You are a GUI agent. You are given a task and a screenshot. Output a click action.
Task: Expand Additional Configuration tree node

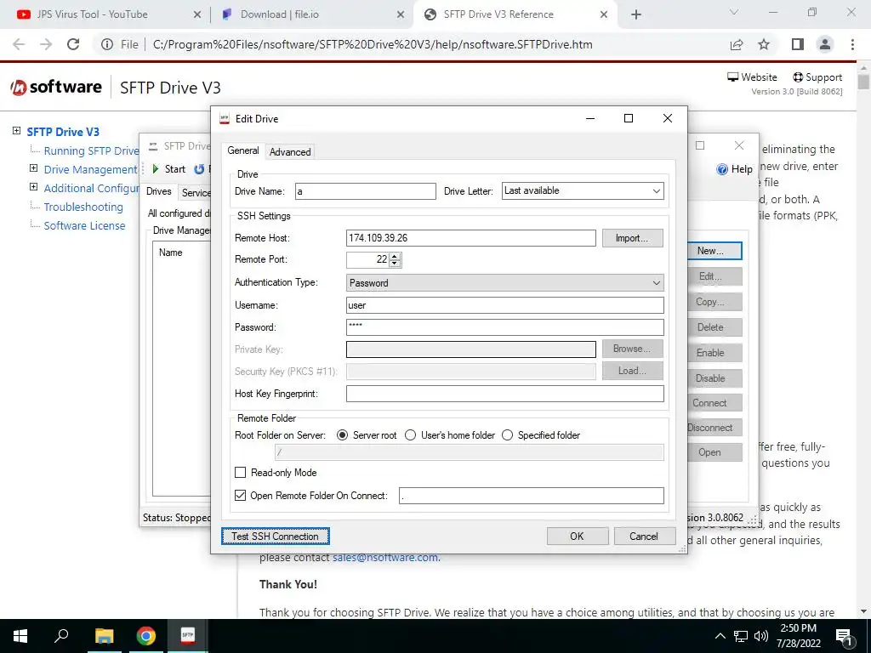coord(33,187)
